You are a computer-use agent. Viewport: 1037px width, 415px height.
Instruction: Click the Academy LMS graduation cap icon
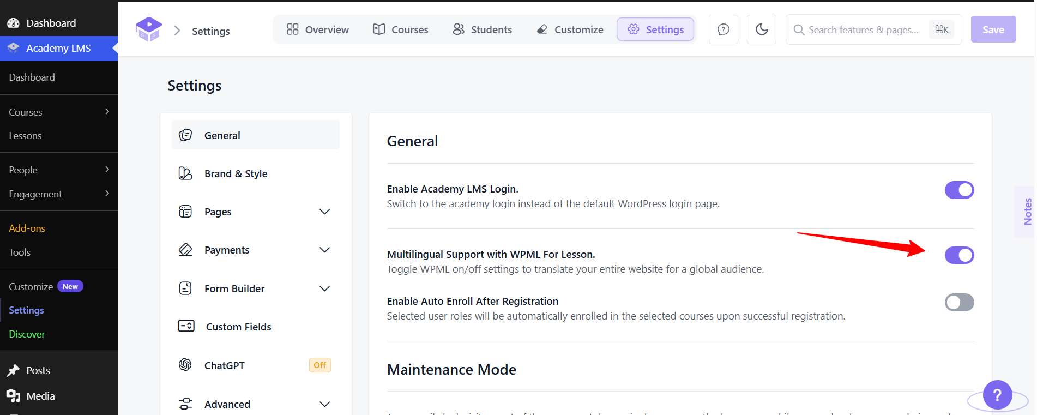(13, 48)
